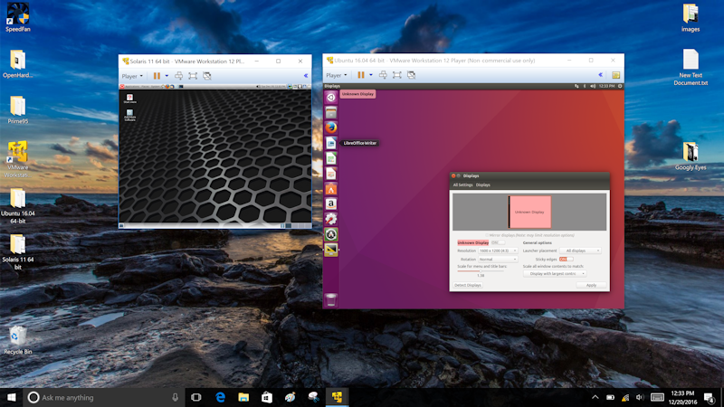Toggle Sticky edges switch off
Viewport: 724px width, 407px height.
(x=567, y=260)
